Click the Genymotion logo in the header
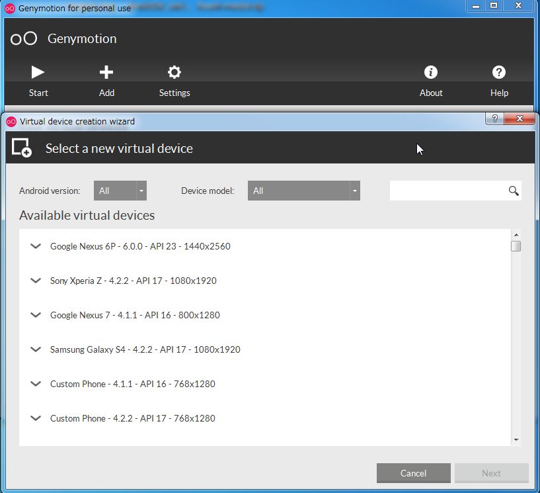Screen dimensions: 540x493 [24, 38]
